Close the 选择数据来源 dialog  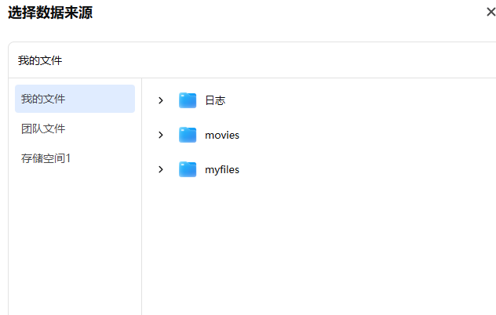(x=491, y=12)
